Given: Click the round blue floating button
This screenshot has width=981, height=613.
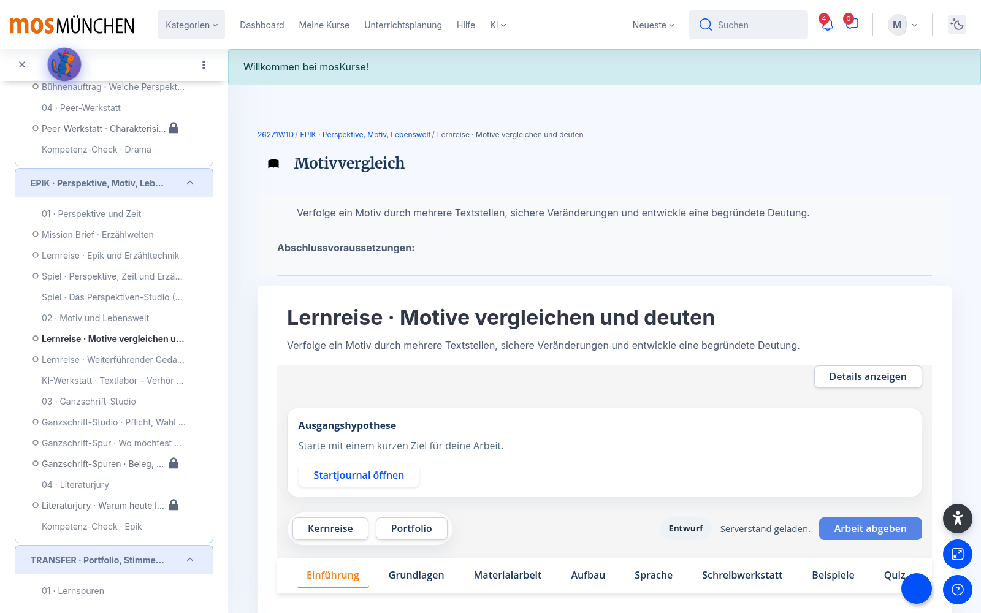Looking at the screenshot, I should pyautogui.click(x=917, y=588).
